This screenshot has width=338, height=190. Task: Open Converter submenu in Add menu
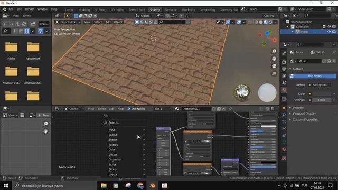[x=127, y=159]
